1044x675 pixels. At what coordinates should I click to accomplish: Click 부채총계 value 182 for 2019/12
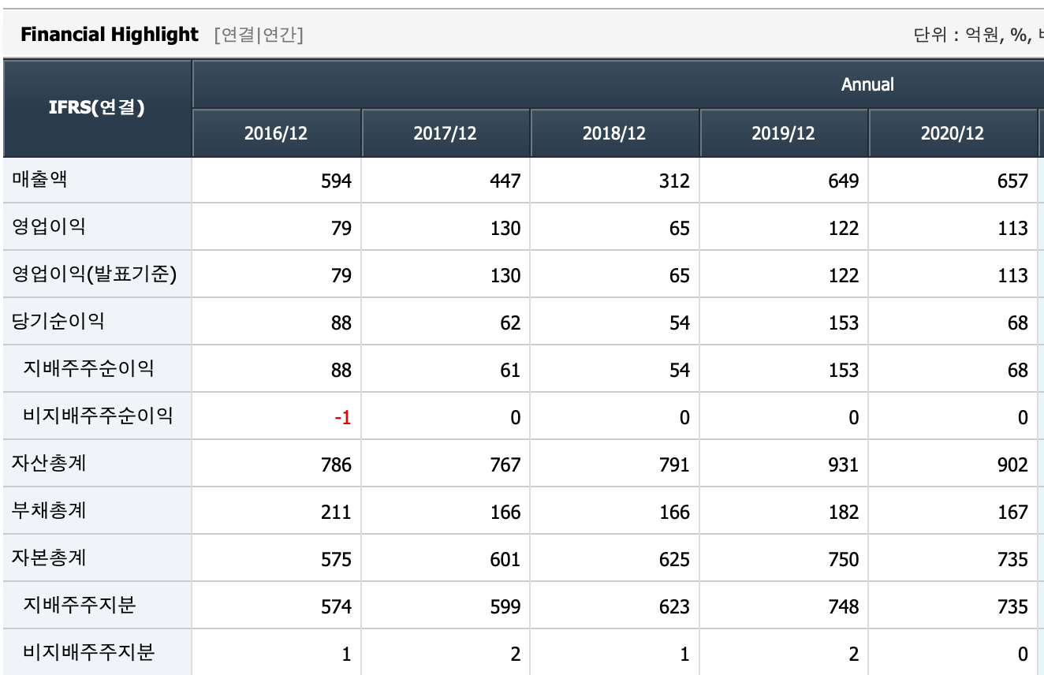pos(843,513)
